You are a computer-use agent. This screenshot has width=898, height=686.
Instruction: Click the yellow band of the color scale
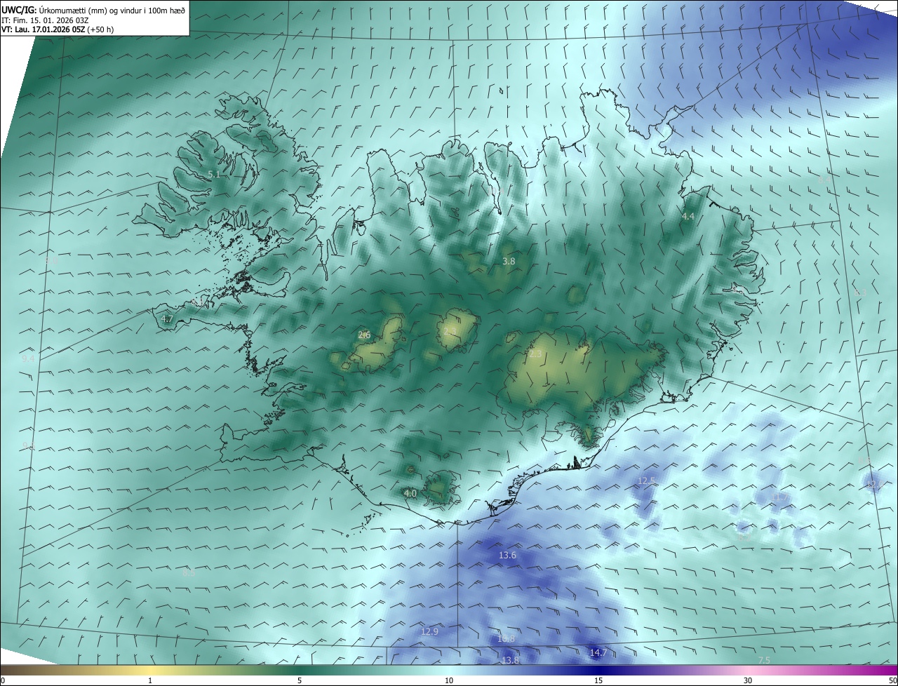[x=150, y=670]
